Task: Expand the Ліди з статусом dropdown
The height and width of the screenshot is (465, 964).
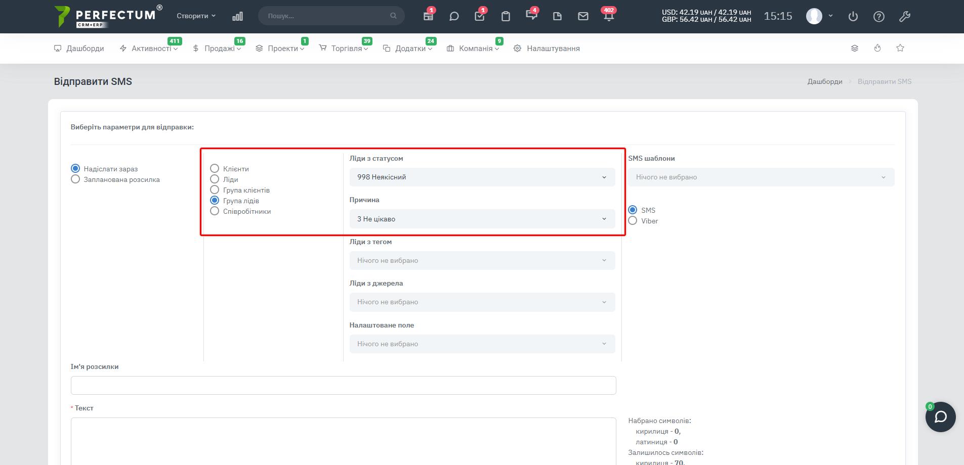Action: pos(482,177)
